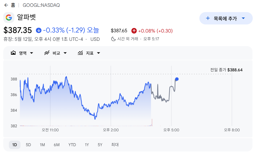Open the 비교 dropdown arrow

pos(65,53)
